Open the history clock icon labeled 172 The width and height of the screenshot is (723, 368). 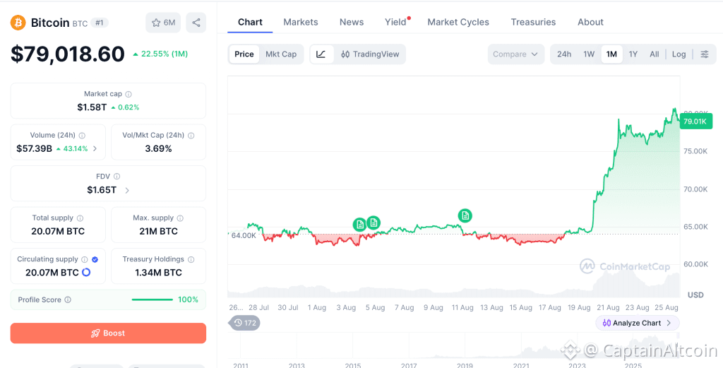click(x=244, y=323)
